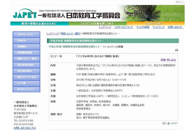The width and height of the screenshot is (195, 130).
Task: Select the 教育の情報化を進めるために tab
Action: [39, 23]
